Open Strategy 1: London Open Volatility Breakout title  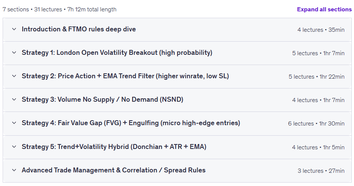click(117, 53)
